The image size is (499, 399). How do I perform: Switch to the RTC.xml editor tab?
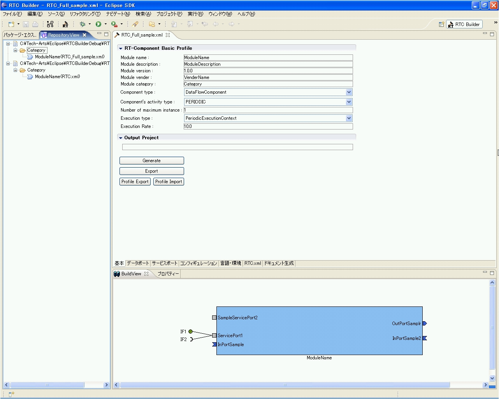(253, 263)
